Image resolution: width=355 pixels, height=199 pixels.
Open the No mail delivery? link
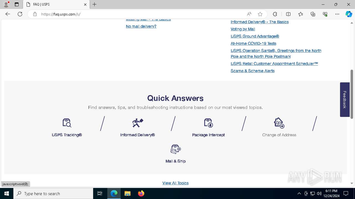pyautogui.click(x=141, y=26)
